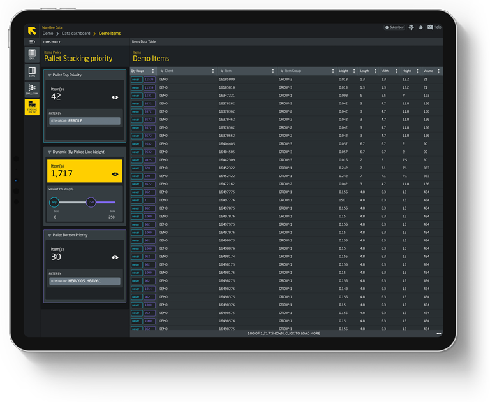Select the Pallet Top 42 Item(s) card
The width and height of the screenshot is (490, 402).
point(85,94)
